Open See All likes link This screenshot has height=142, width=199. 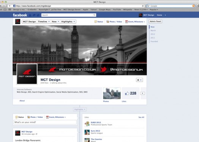coord(141,117)
